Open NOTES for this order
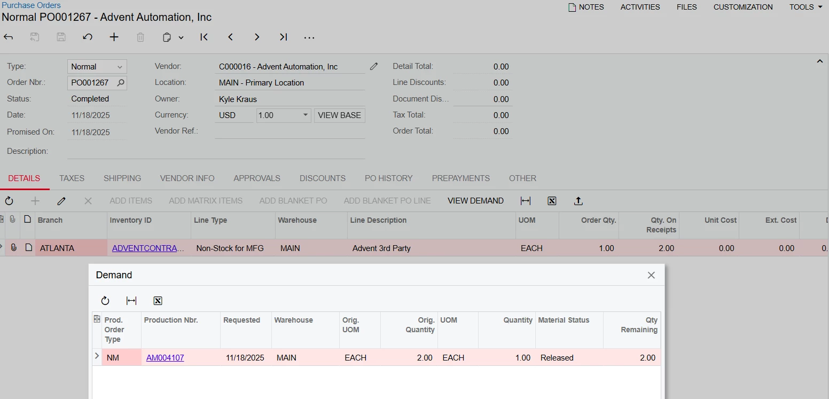Image resolution: width=829 pixels, height=399 pixels. click(586, 7)
